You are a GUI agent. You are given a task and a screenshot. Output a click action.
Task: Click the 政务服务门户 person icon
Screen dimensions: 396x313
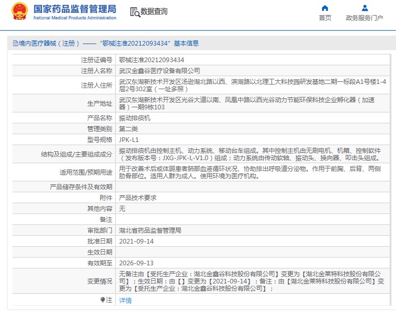[x=364, y=8]
